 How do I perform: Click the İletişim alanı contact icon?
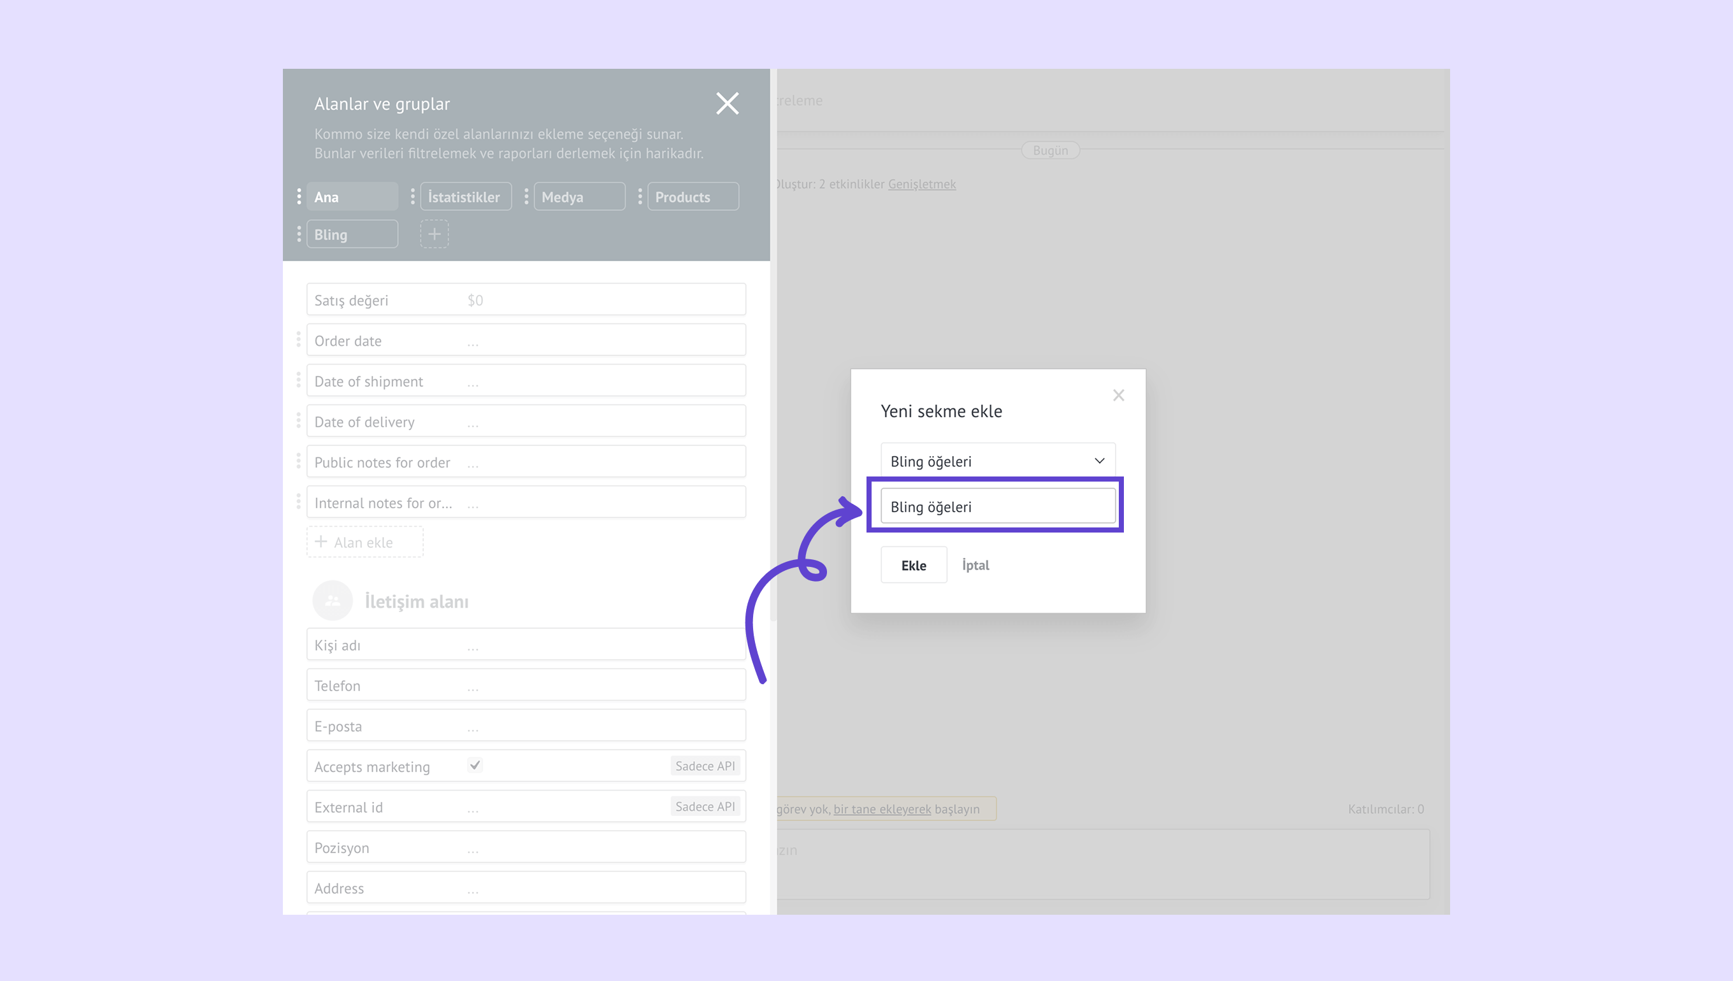[x=332, y=600]
